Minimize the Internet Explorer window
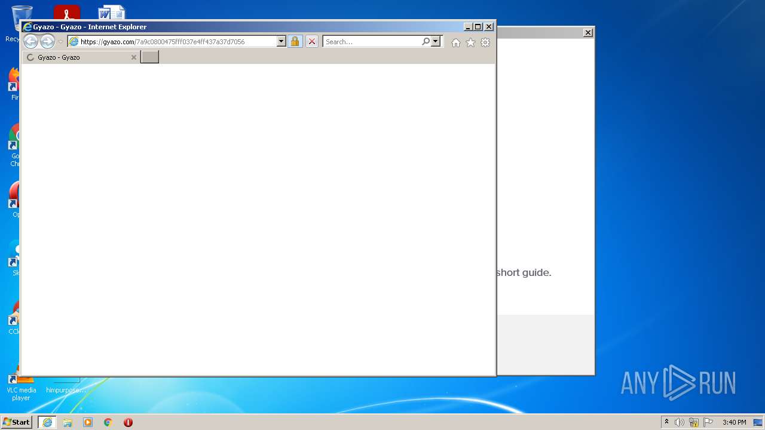The image size is (765, 430). tap(467, 27)
